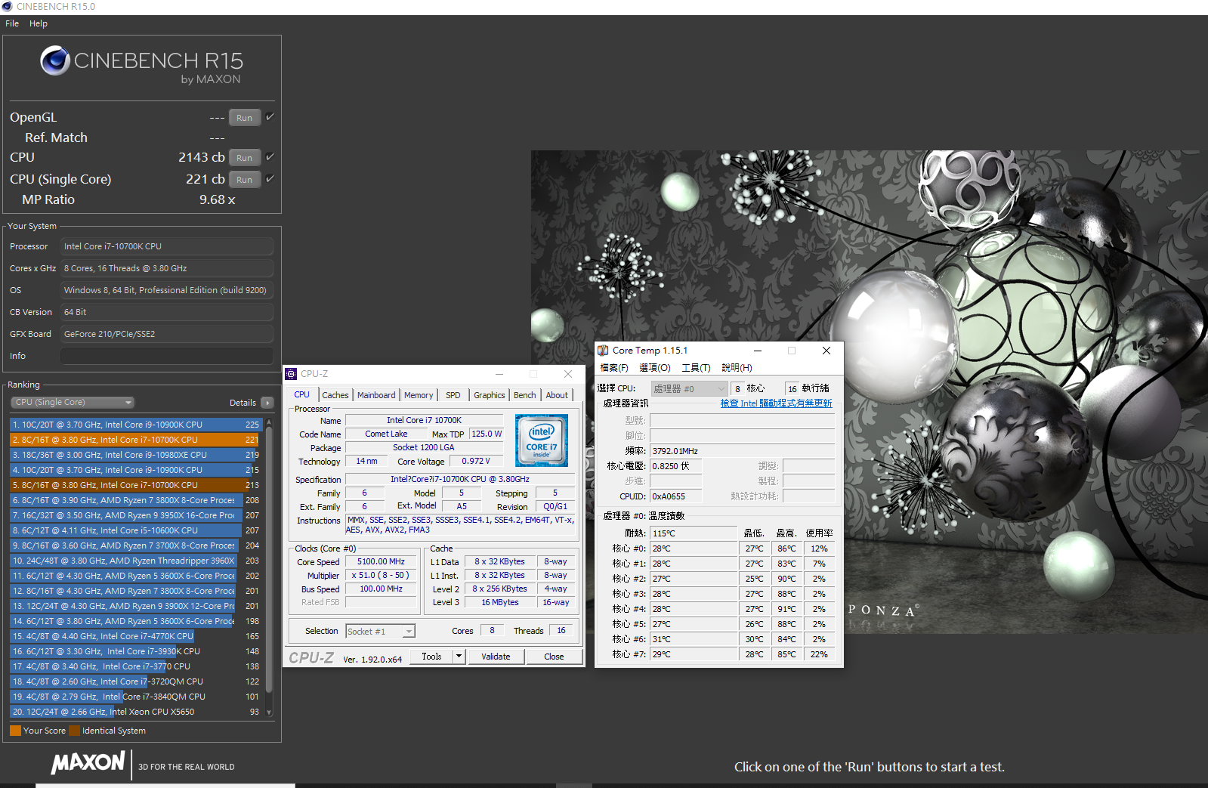Click the CPU-Z window title icon
The height and width of the screenshot is (788, 1208).
(291, 374)
